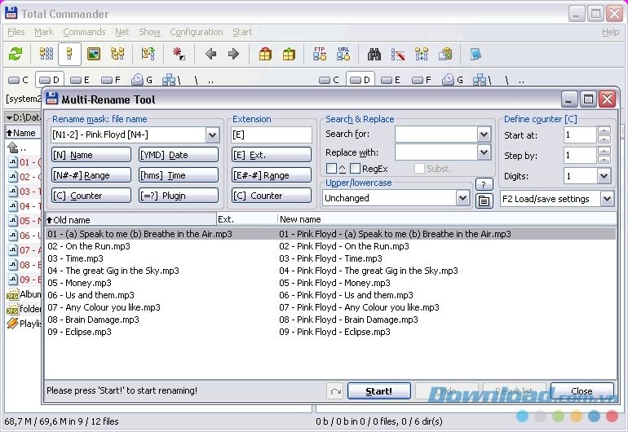Click the binoculars Search icon

[x=374, y=55]
